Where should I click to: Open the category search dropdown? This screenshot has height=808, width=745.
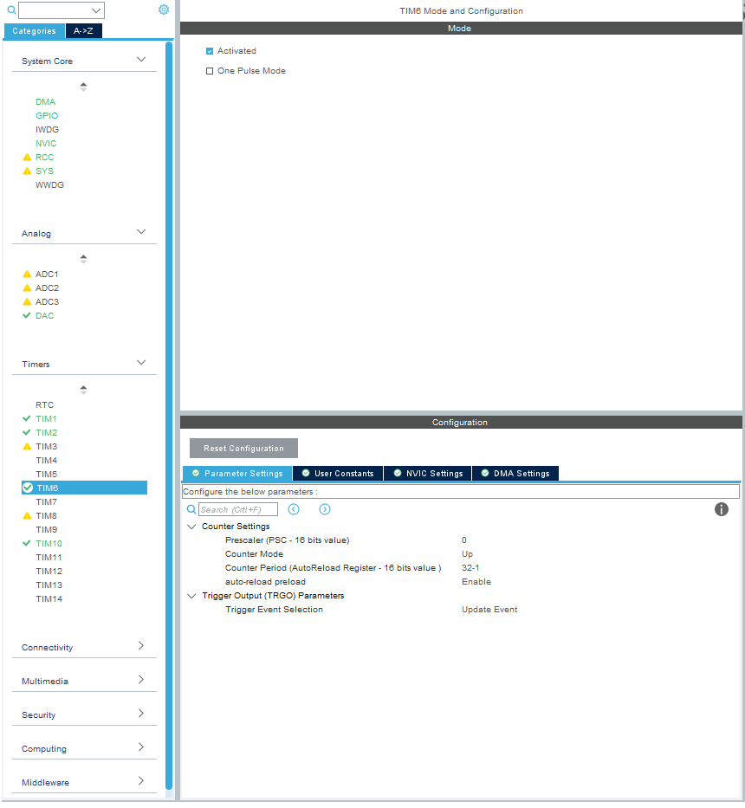(96, 10)
